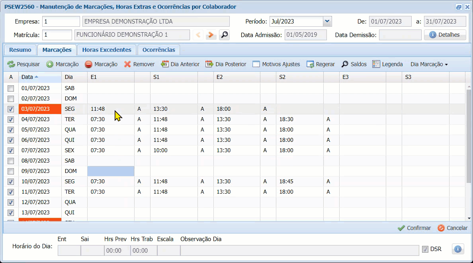Open the Período dropdown
Image resolution: width=473 pixels, height=263 pixels.
[x=327, y=22]
